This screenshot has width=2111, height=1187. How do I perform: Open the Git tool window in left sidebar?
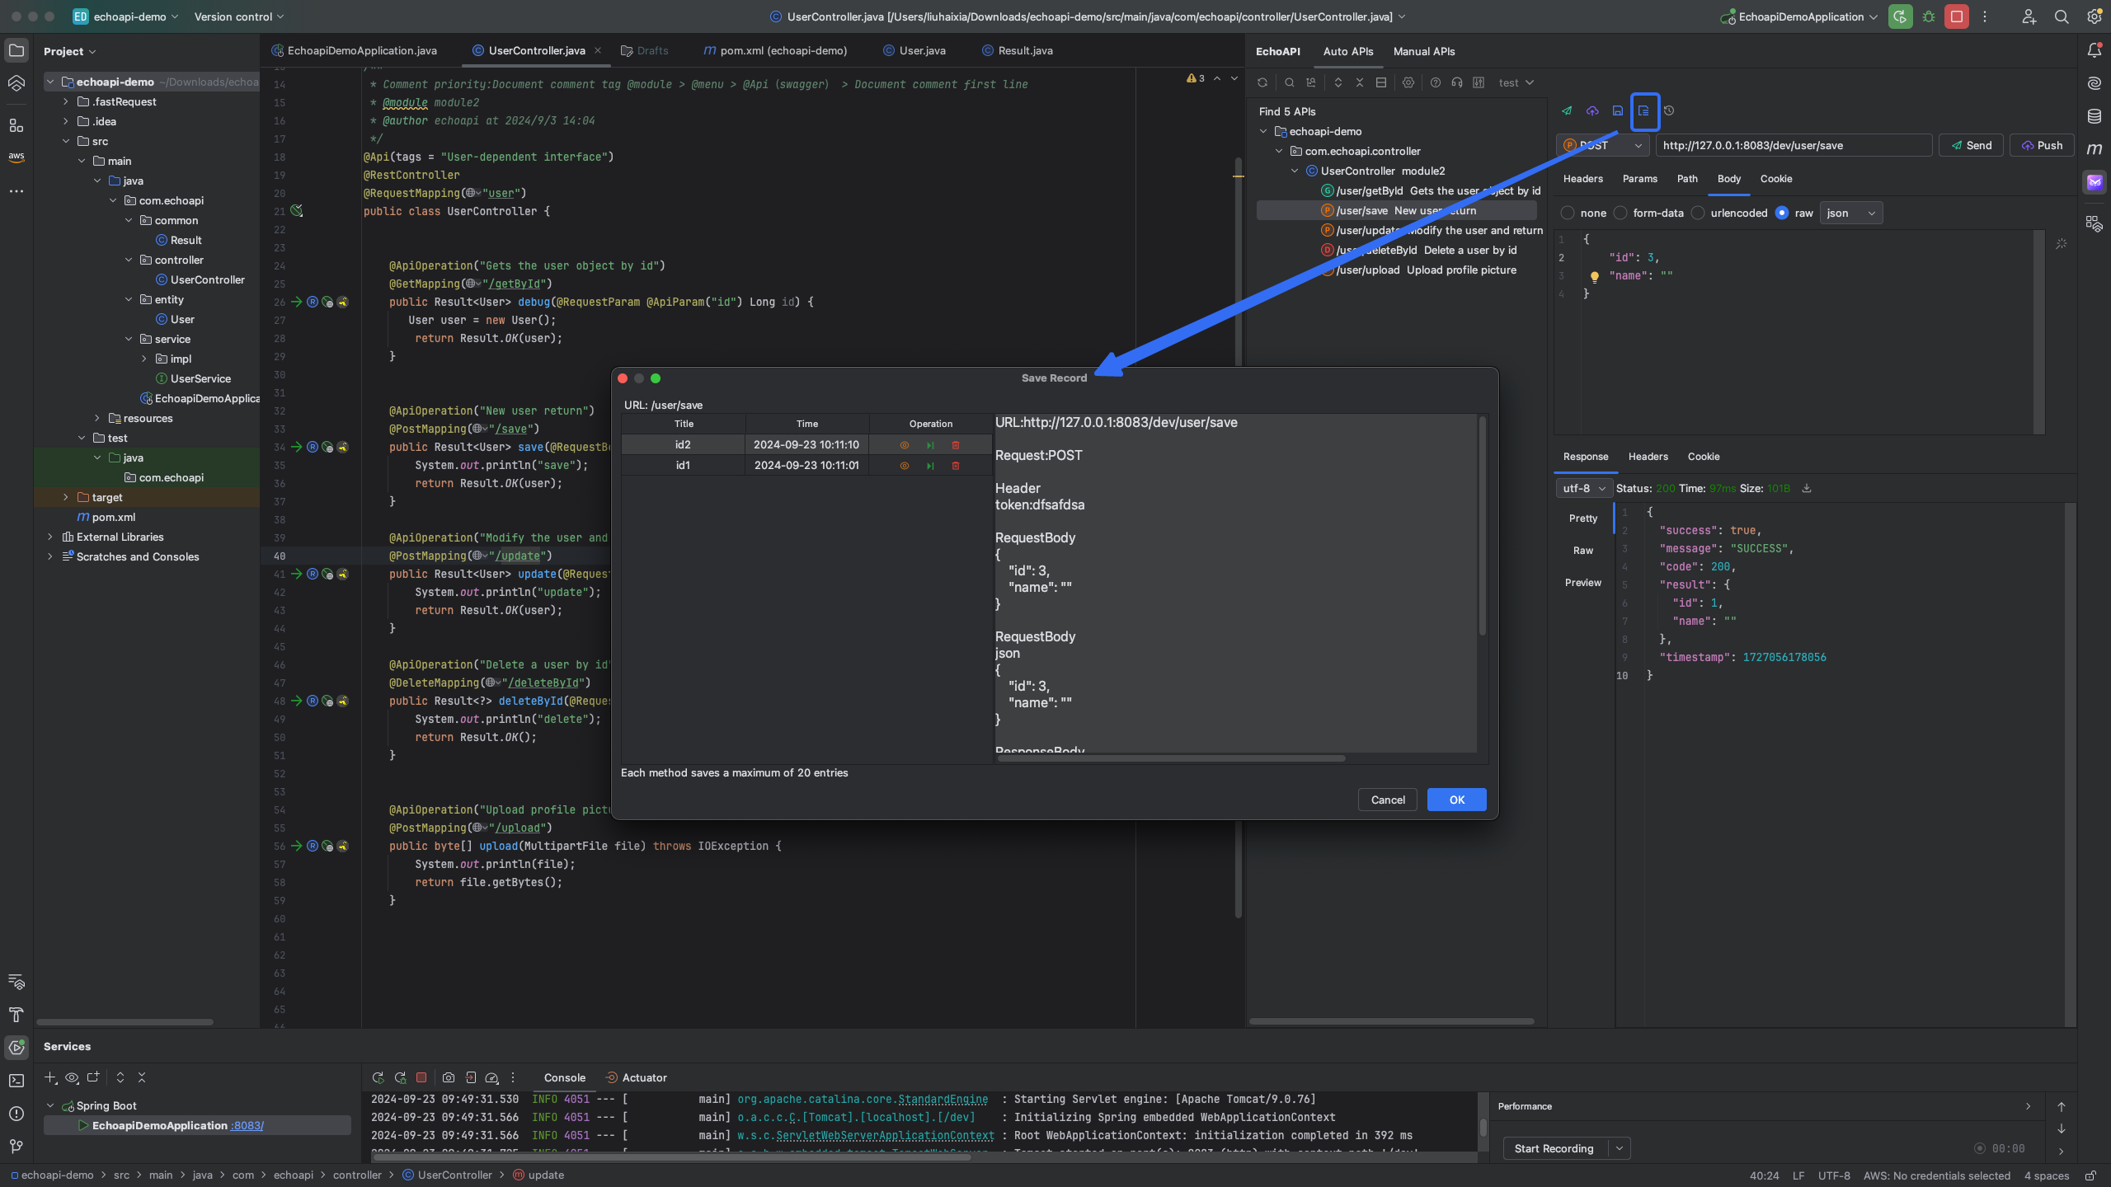[16, 1147]
